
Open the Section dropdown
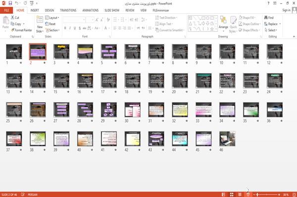52,30
